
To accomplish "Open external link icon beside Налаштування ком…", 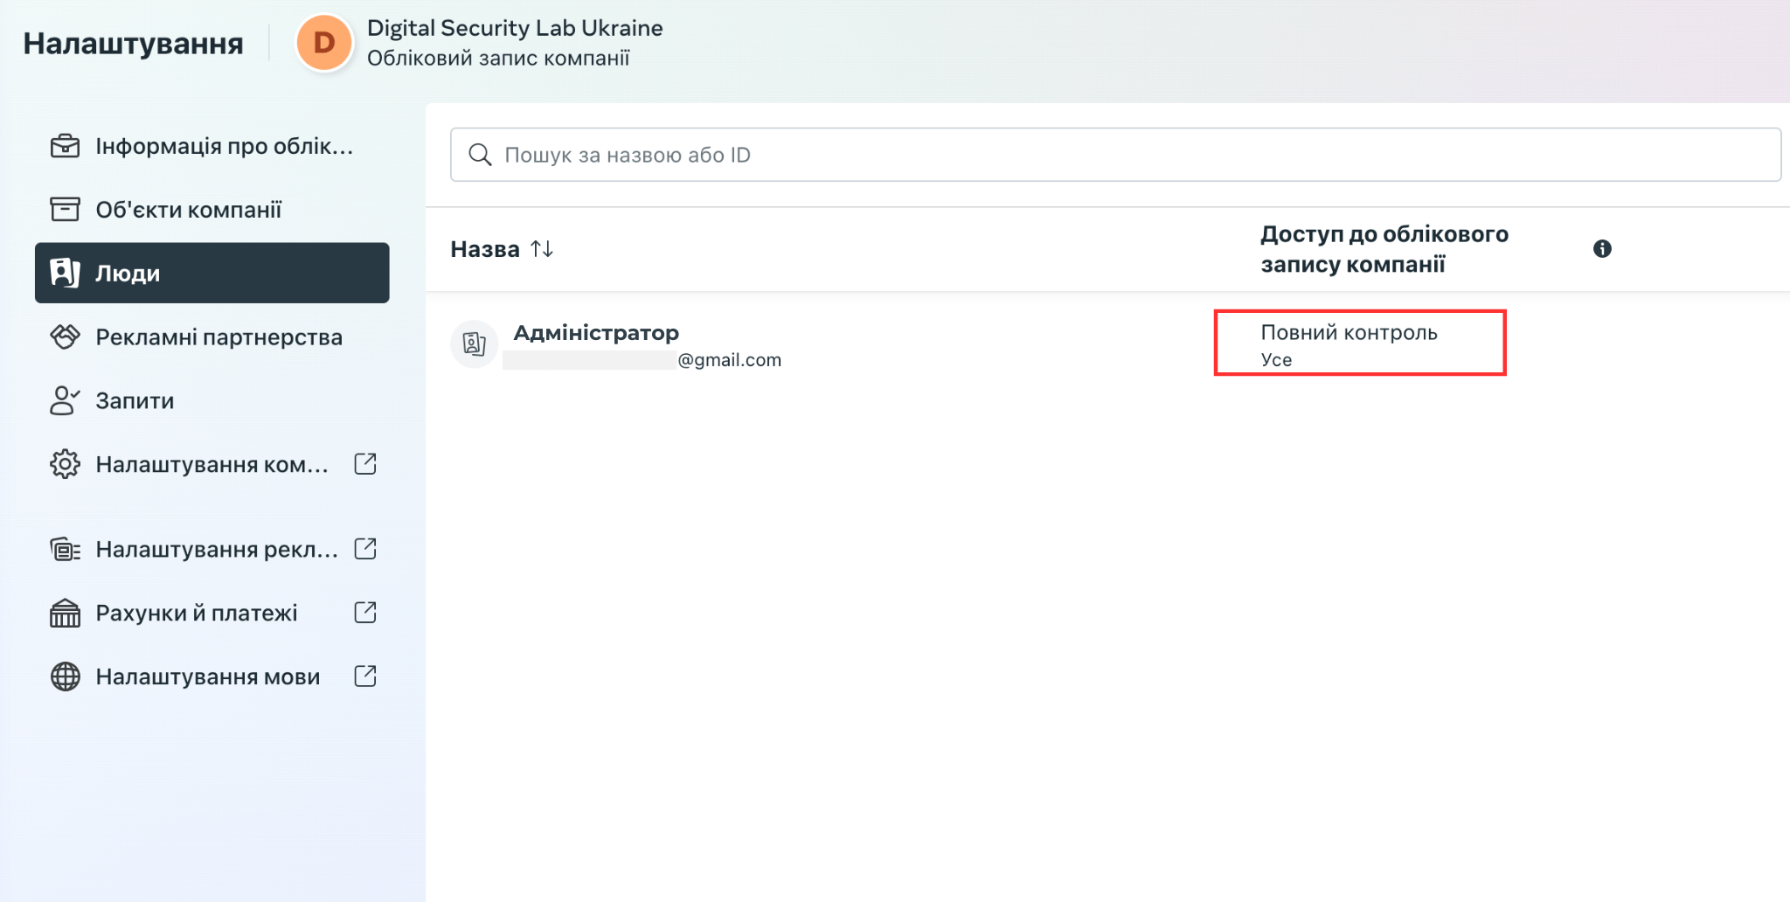I will coord(365,464).
